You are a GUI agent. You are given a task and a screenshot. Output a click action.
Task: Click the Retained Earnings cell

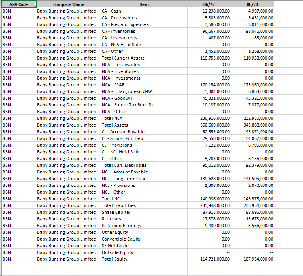click(x=144, y=226)
